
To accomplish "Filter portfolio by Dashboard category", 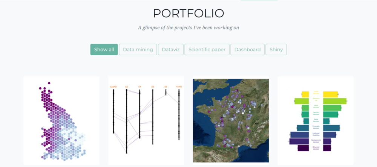I will click(247, 50).
